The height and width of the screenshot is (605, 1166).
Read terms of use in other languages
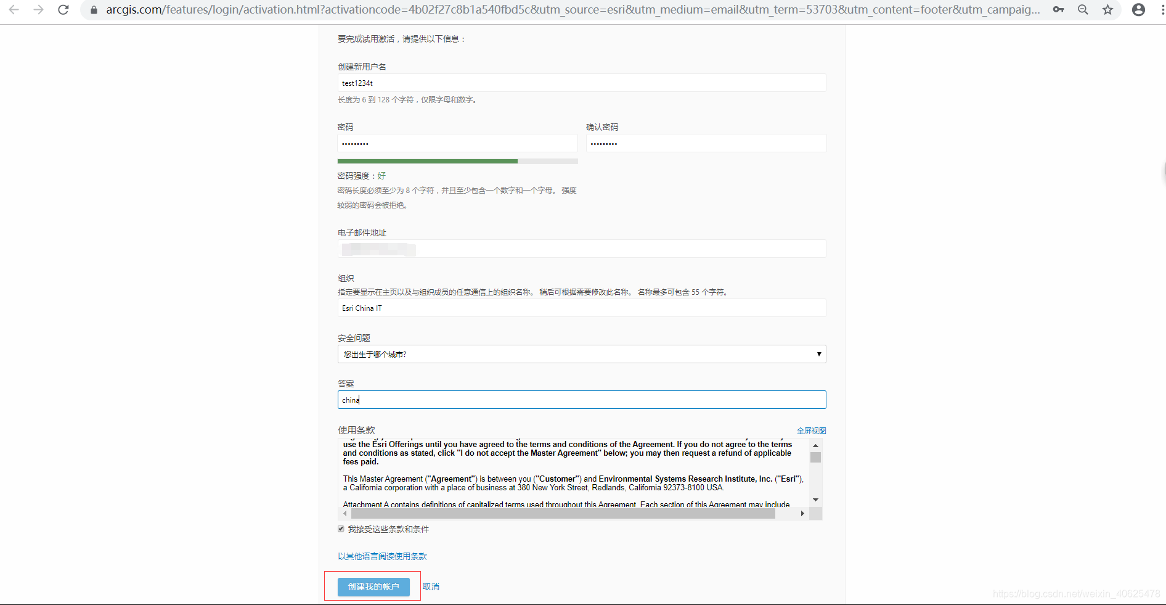tap(382, 556)
